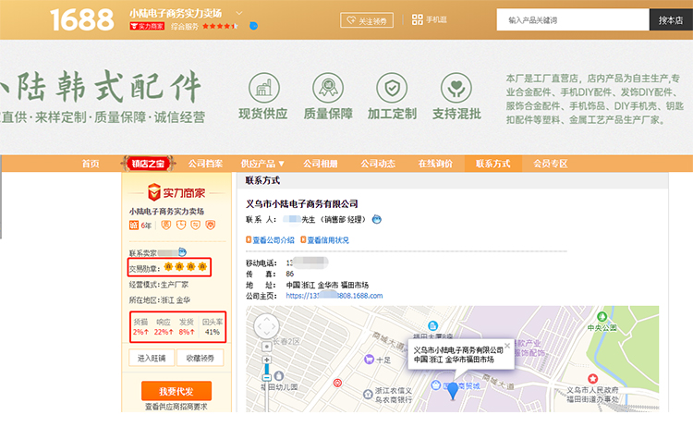
Task: Close the map info popup
Action: coord(507,346)
